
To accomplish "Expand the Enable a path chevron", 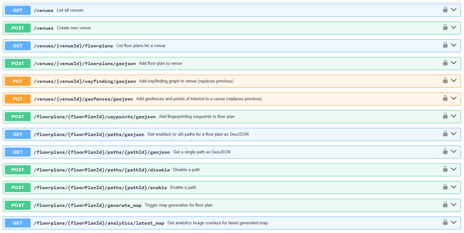I will pyautogui.click(x=454, y=187).
